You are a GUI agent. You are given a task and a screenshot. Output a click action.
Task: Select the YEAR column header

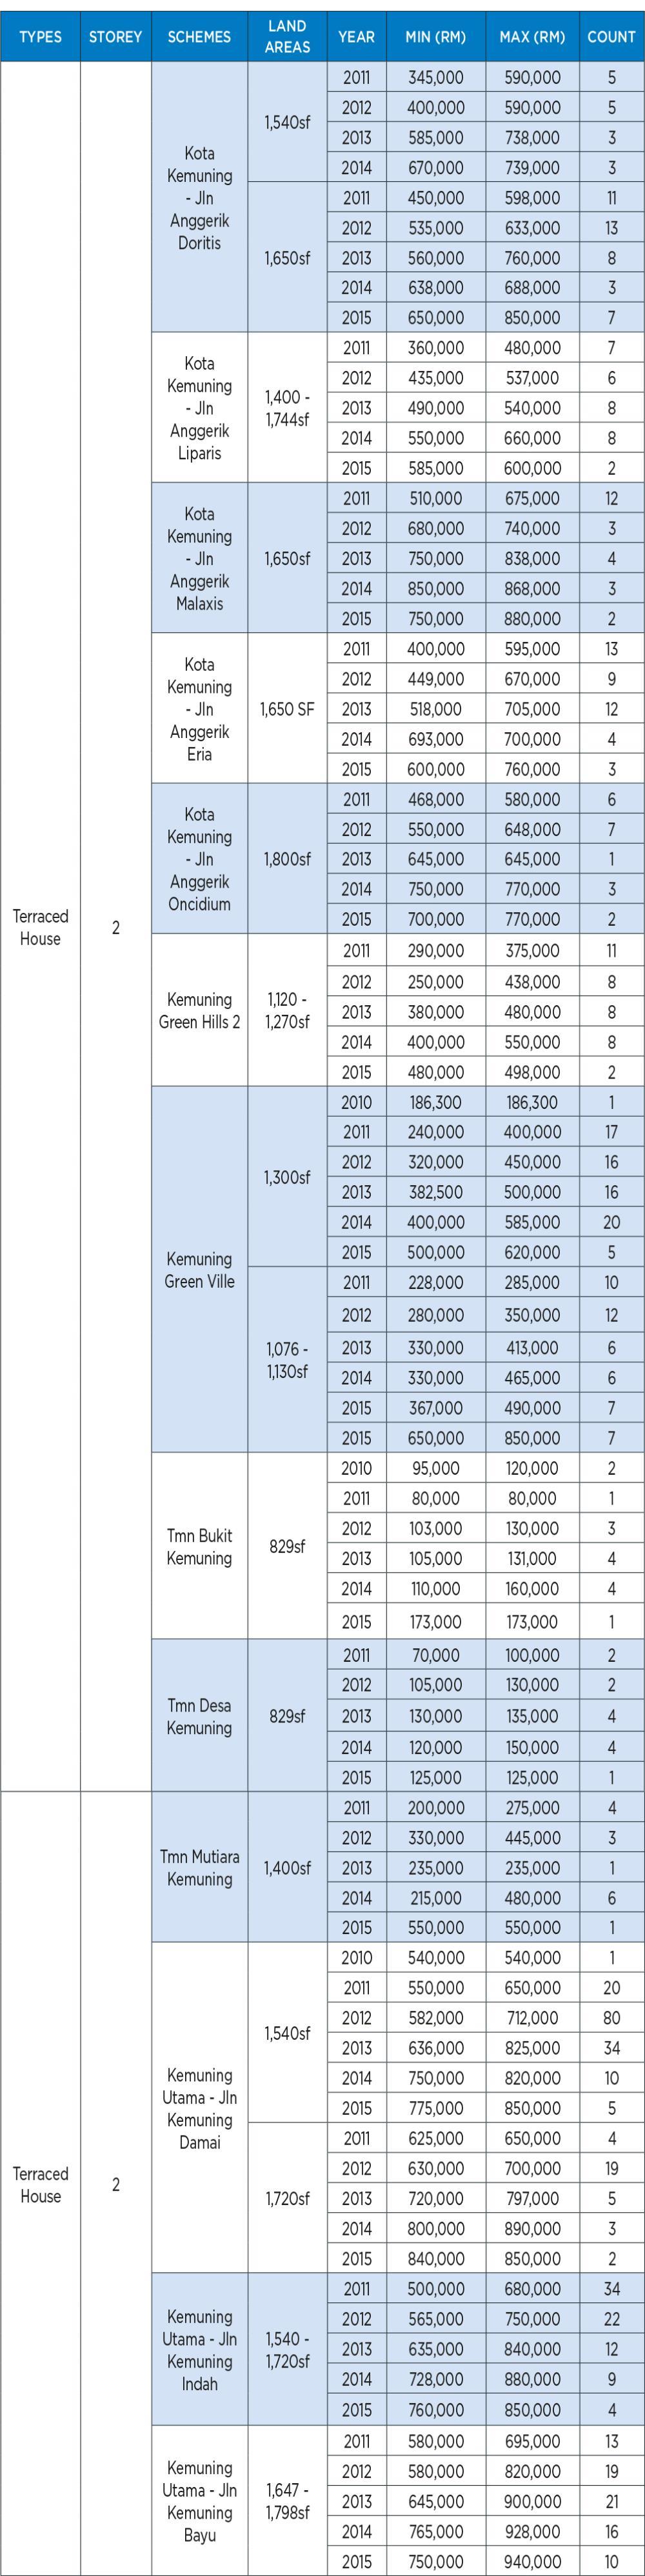356,36
